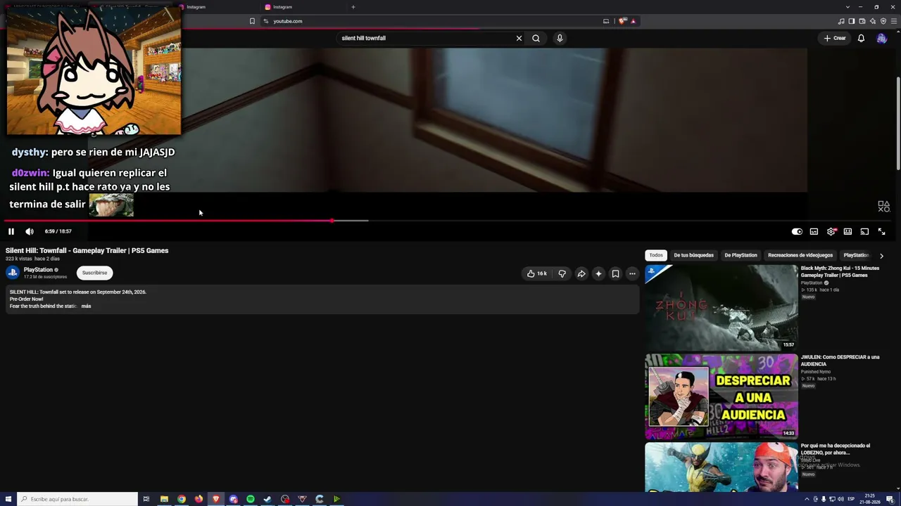Open the YouTube account avatar menu
901x506 pixels.
881,38
